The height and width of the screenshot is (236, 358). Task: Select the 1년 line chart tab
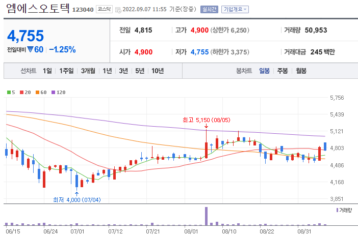coord(107,71)
